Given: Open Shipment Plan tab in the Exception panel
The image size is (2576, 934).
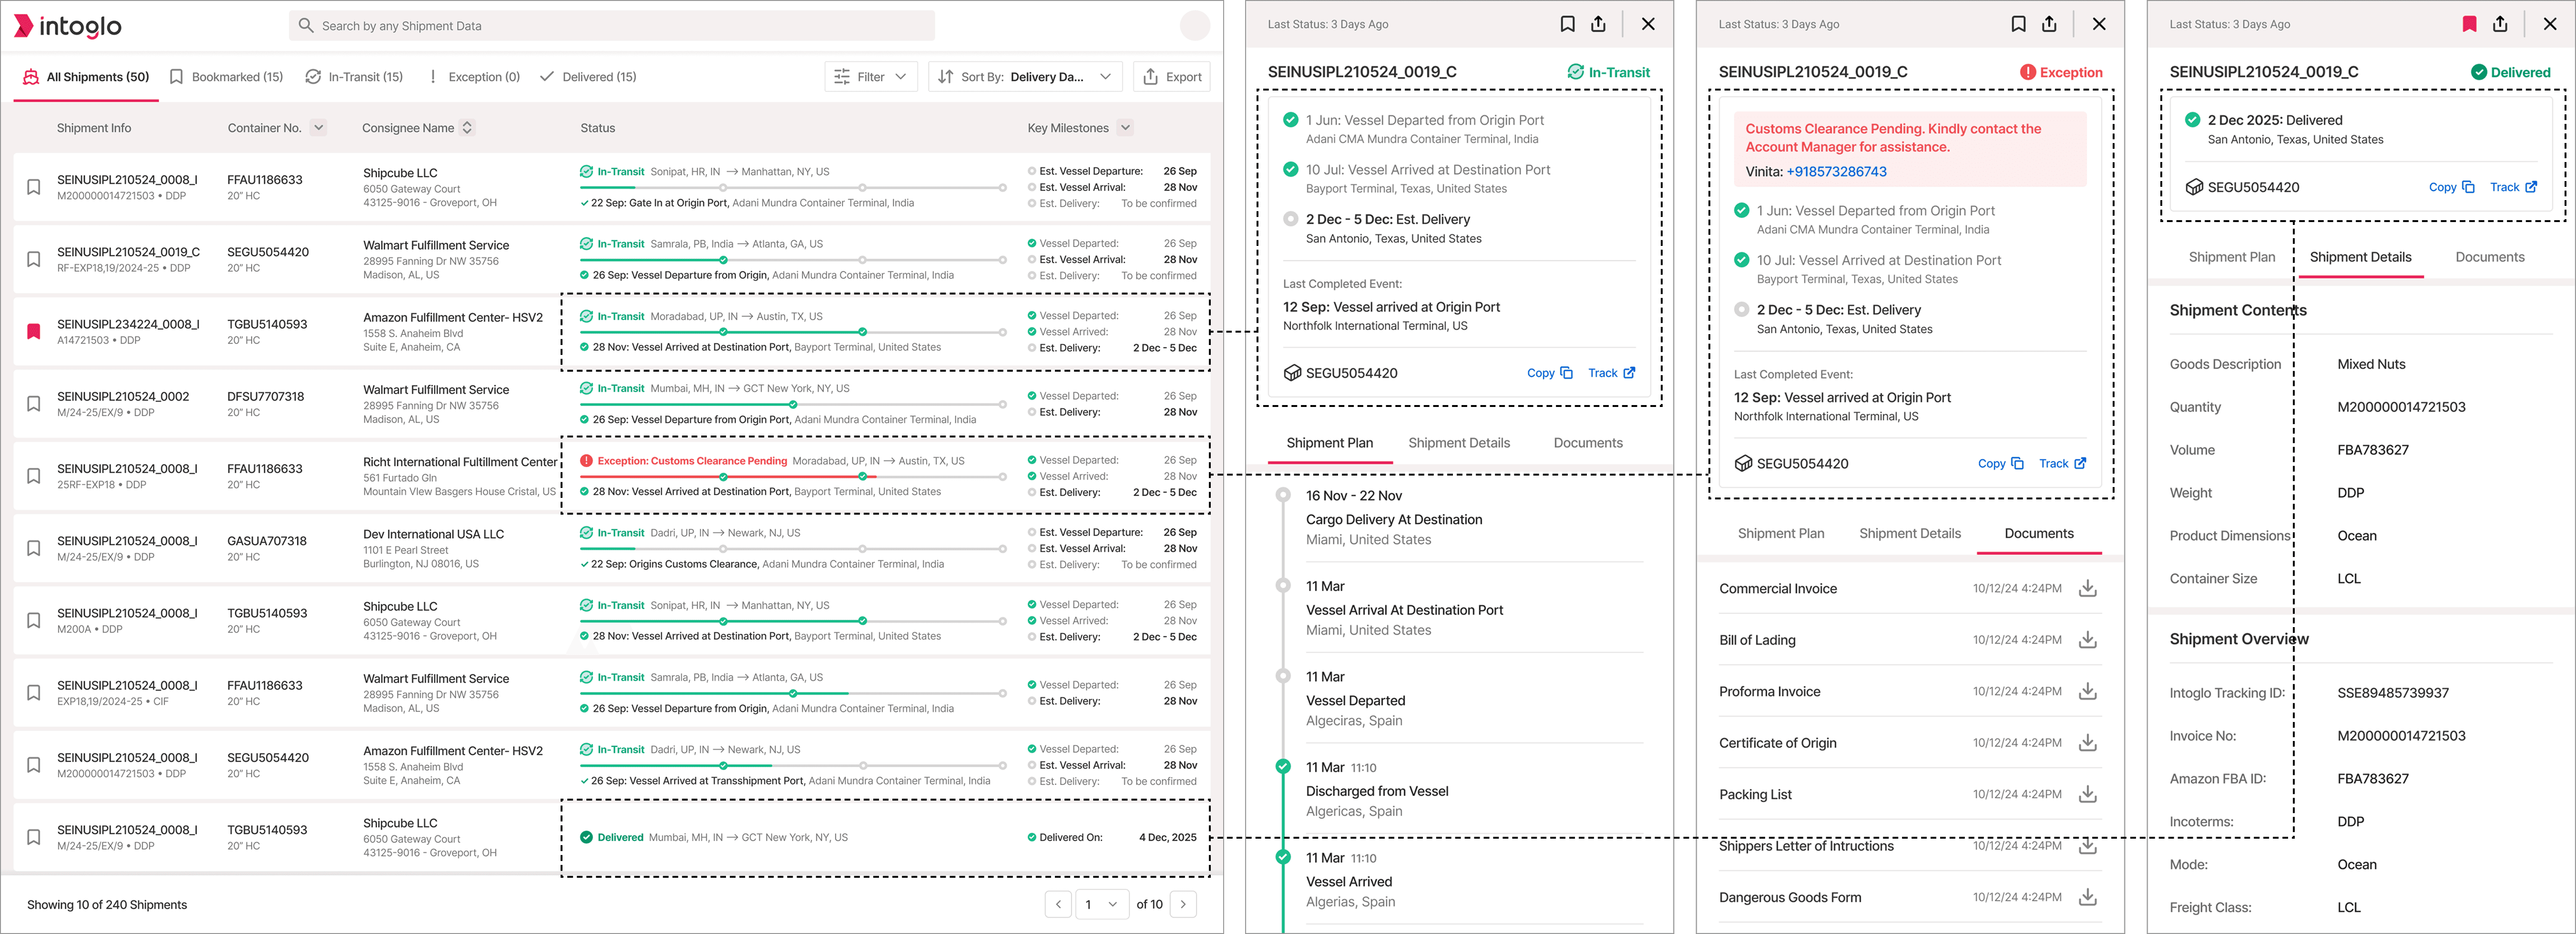Looking at the screenshot, I should pyautogui.click(x=1780, y=534).
